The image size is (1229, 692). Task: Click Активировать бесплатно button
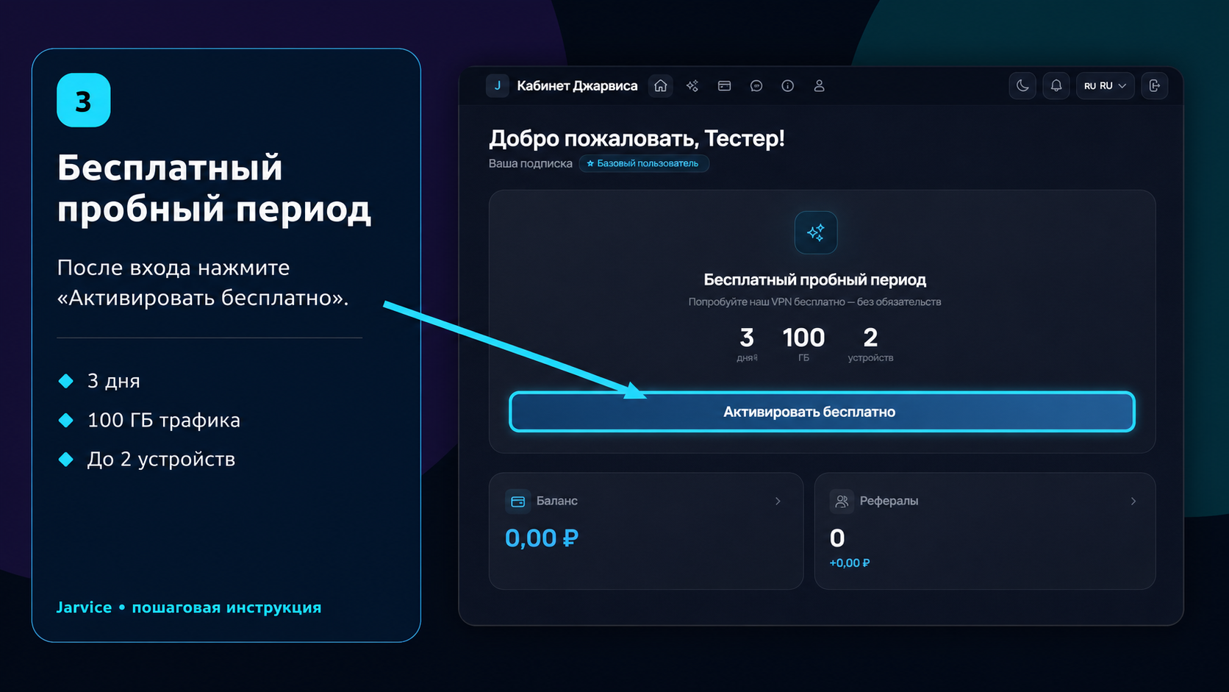tap(822, 412)
